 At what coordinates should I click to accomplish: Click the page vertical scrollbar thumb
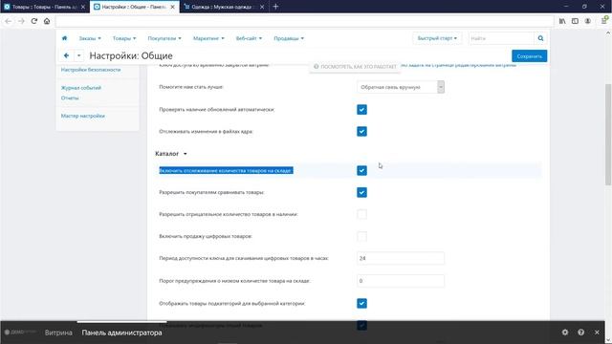coord(608,135)
